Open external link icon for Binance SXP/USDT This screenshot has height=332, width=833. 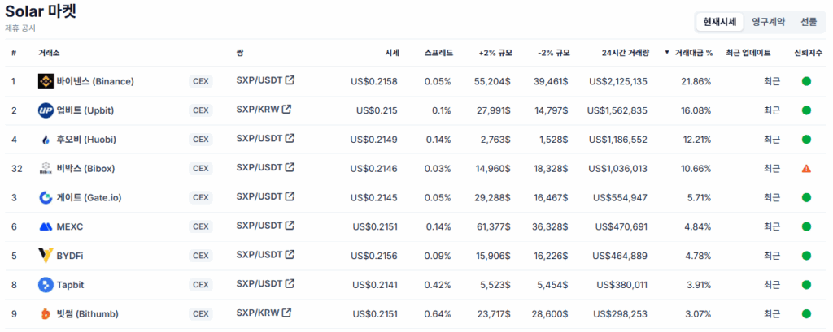(x=289, y=80)
